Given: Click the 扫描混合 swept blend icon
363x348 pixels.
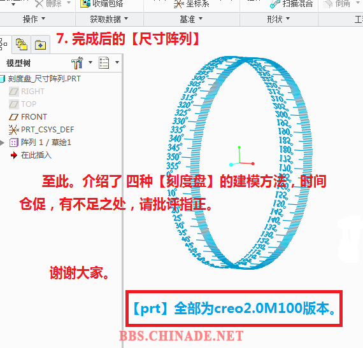Looking at the screenshot, I should click(x=275, y=4).
